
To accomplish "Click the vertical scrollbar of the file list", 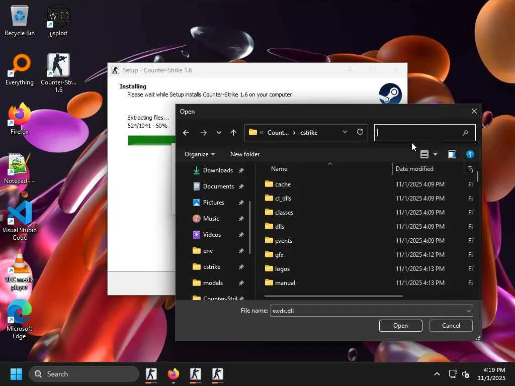I will [x=478, y=176].
